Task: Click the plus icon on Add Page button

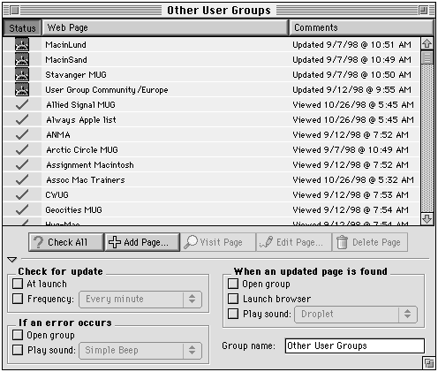Action: point(115,242)
